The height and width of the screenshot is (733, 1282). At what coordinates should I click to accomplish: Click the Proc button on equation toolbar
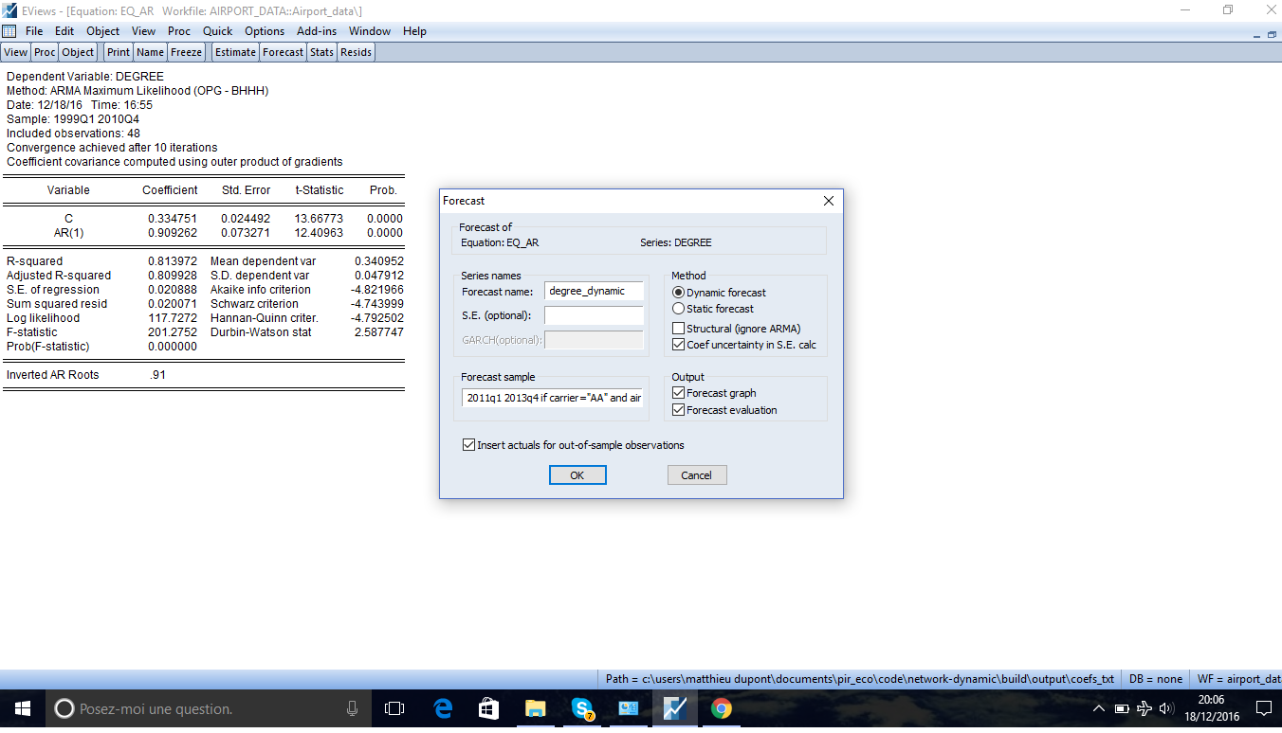click(45, 52)
